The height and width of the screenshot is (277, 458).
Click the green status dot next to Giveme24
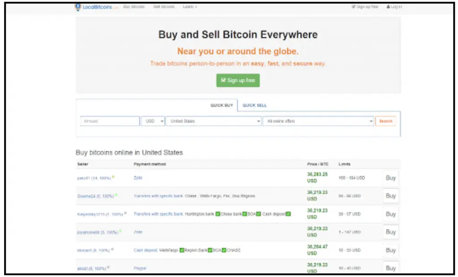coord(116,195)
